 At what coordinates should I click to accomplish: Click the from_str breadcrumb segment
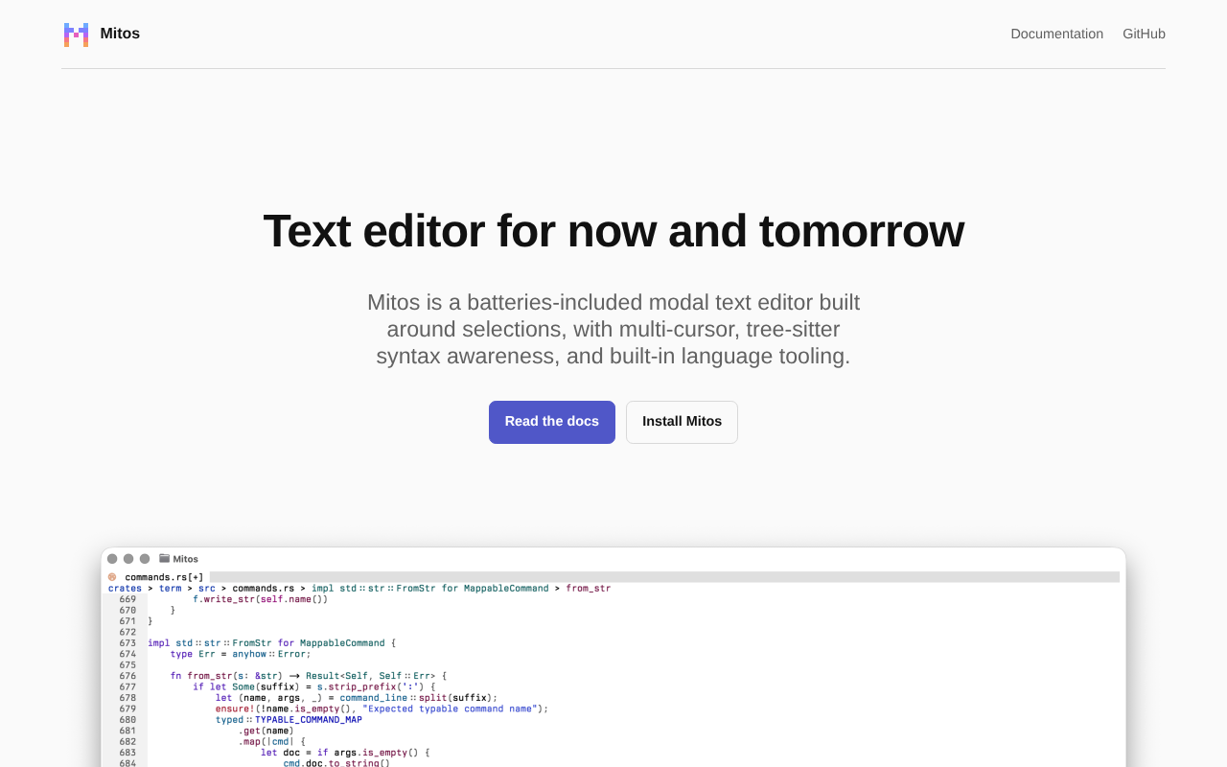(x=588, y=589)
